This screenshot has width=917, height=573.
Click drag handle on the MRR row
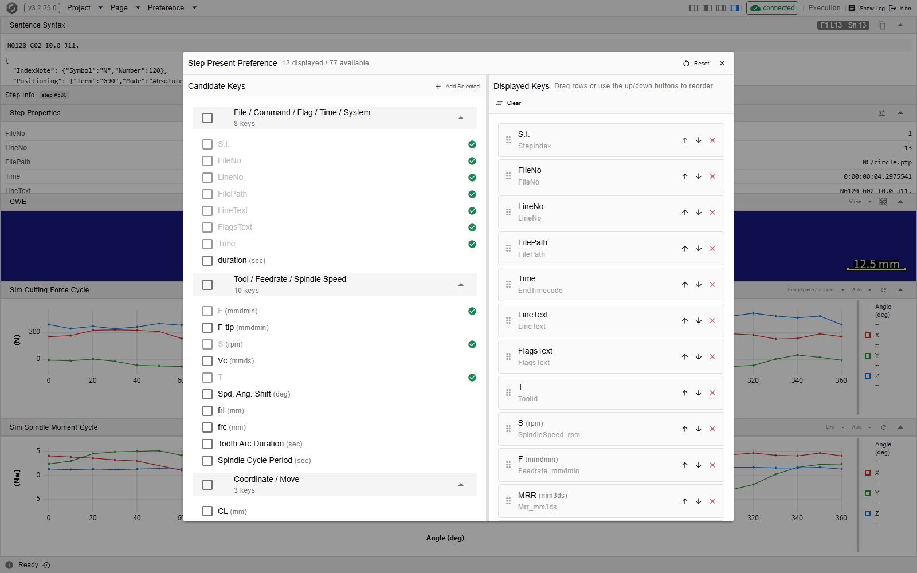(508, 501)
